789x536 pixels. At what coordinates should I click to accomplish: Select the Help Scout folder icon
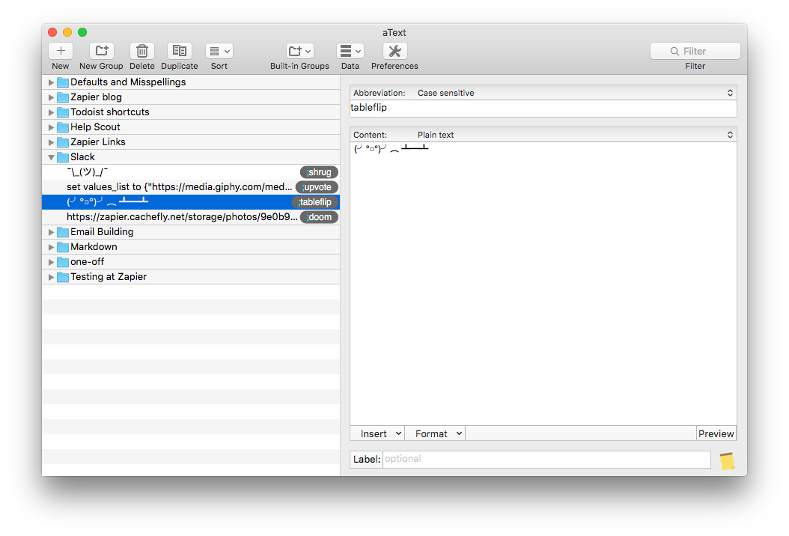[63, 127]
